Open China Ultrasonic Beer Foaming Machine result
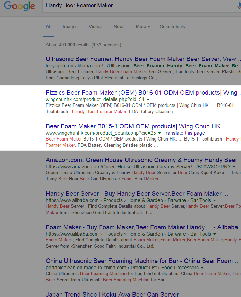This screenshot has width=241, height=297. 143,261
